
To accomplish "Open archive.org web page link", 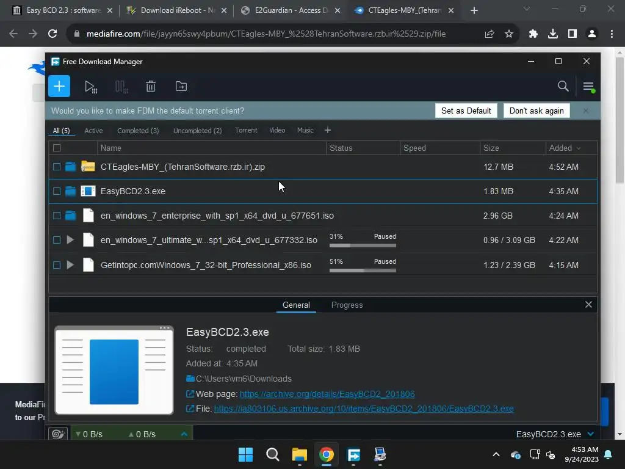I will tap(327, 394).
